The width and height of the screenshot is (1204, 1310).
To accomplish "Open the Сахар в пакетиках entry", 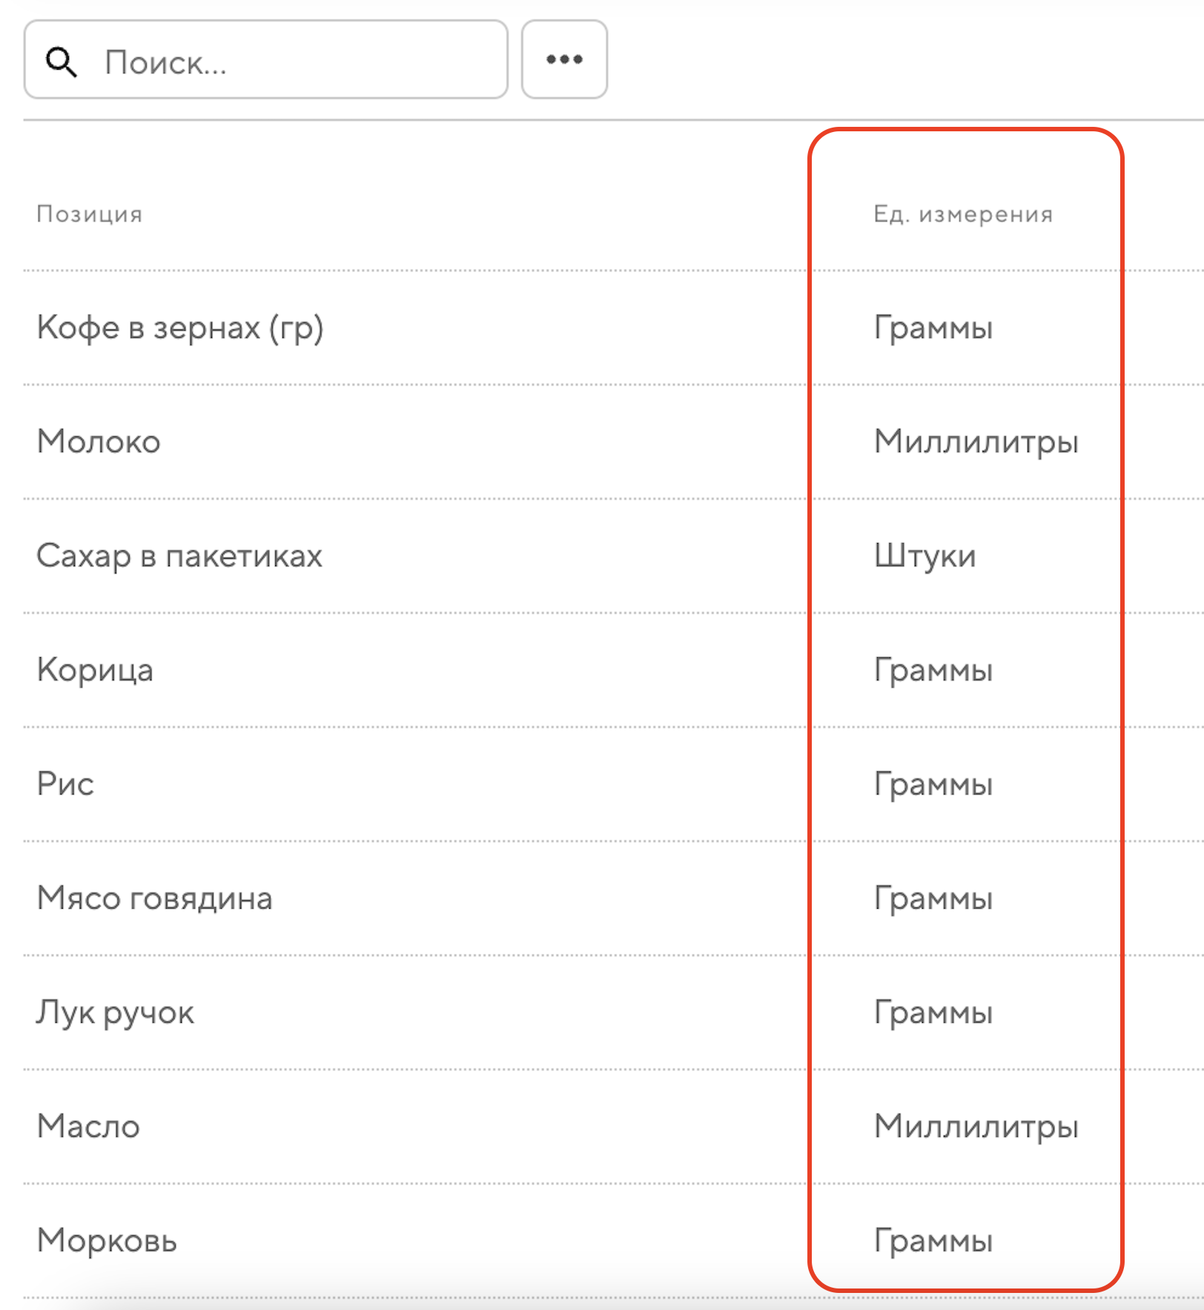I will 179,556.
